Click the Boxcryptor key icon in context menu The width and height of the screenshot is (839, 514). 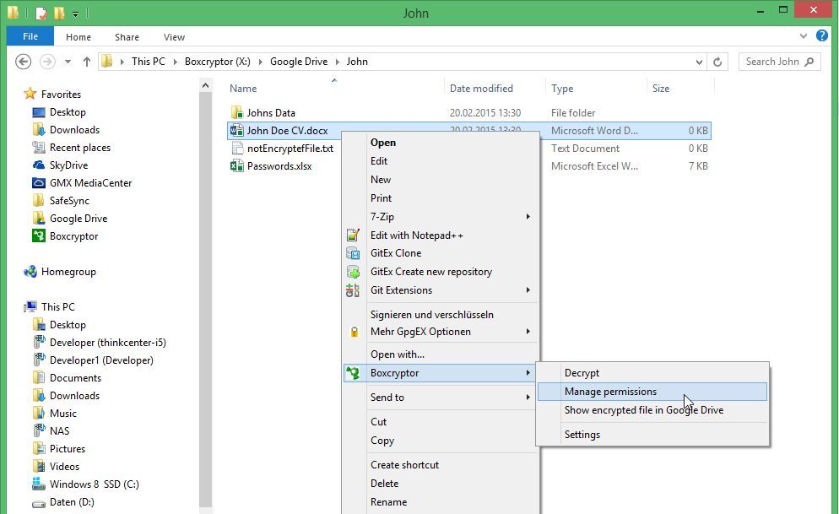click(354, 372)
